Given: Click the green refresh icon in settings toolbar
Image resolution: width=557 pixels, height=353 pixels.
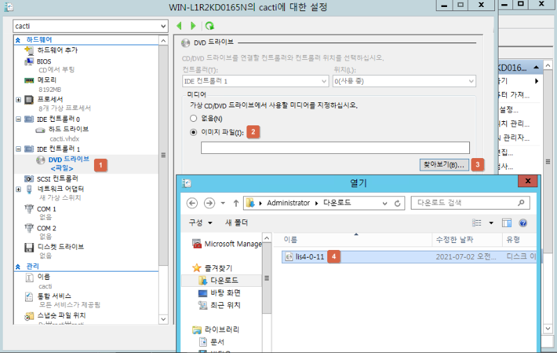Looking at the screenshot, I should (210, 26).
